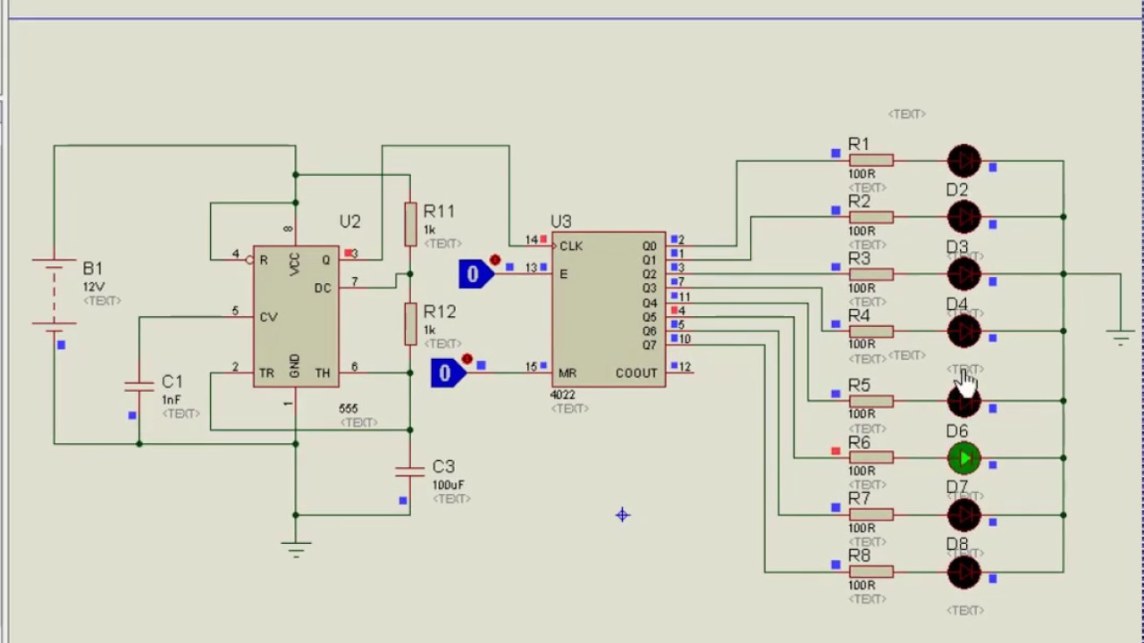Viewport: 1144px width, 643px height.
Task: Select LED D7 in the schematic
Action: [964, 515]
